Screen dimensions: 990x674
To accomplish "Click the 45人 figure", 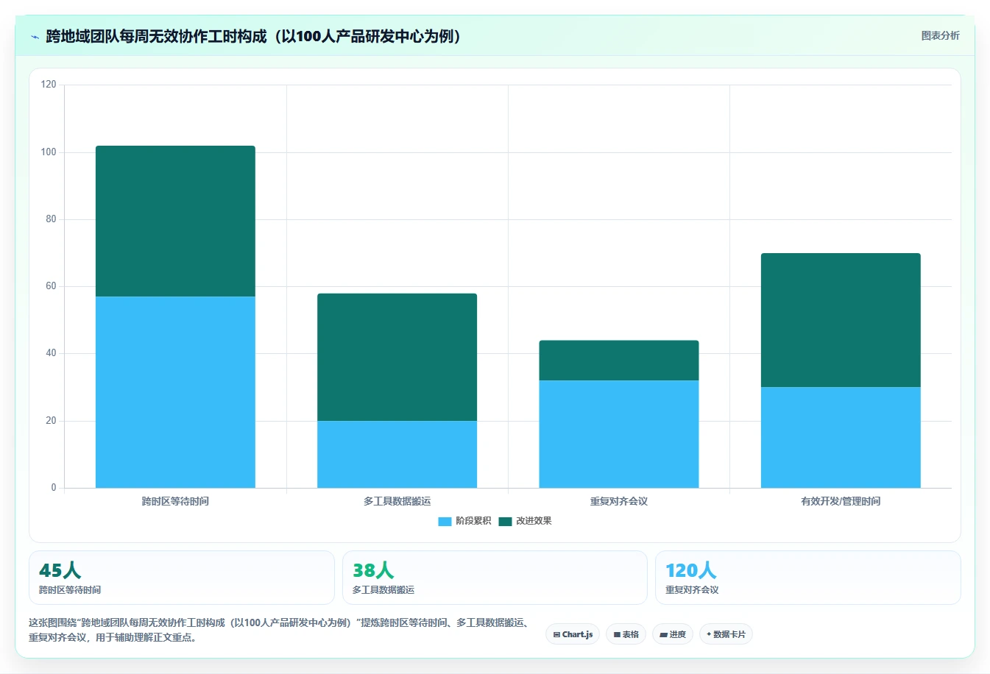I will pos(60,570).
